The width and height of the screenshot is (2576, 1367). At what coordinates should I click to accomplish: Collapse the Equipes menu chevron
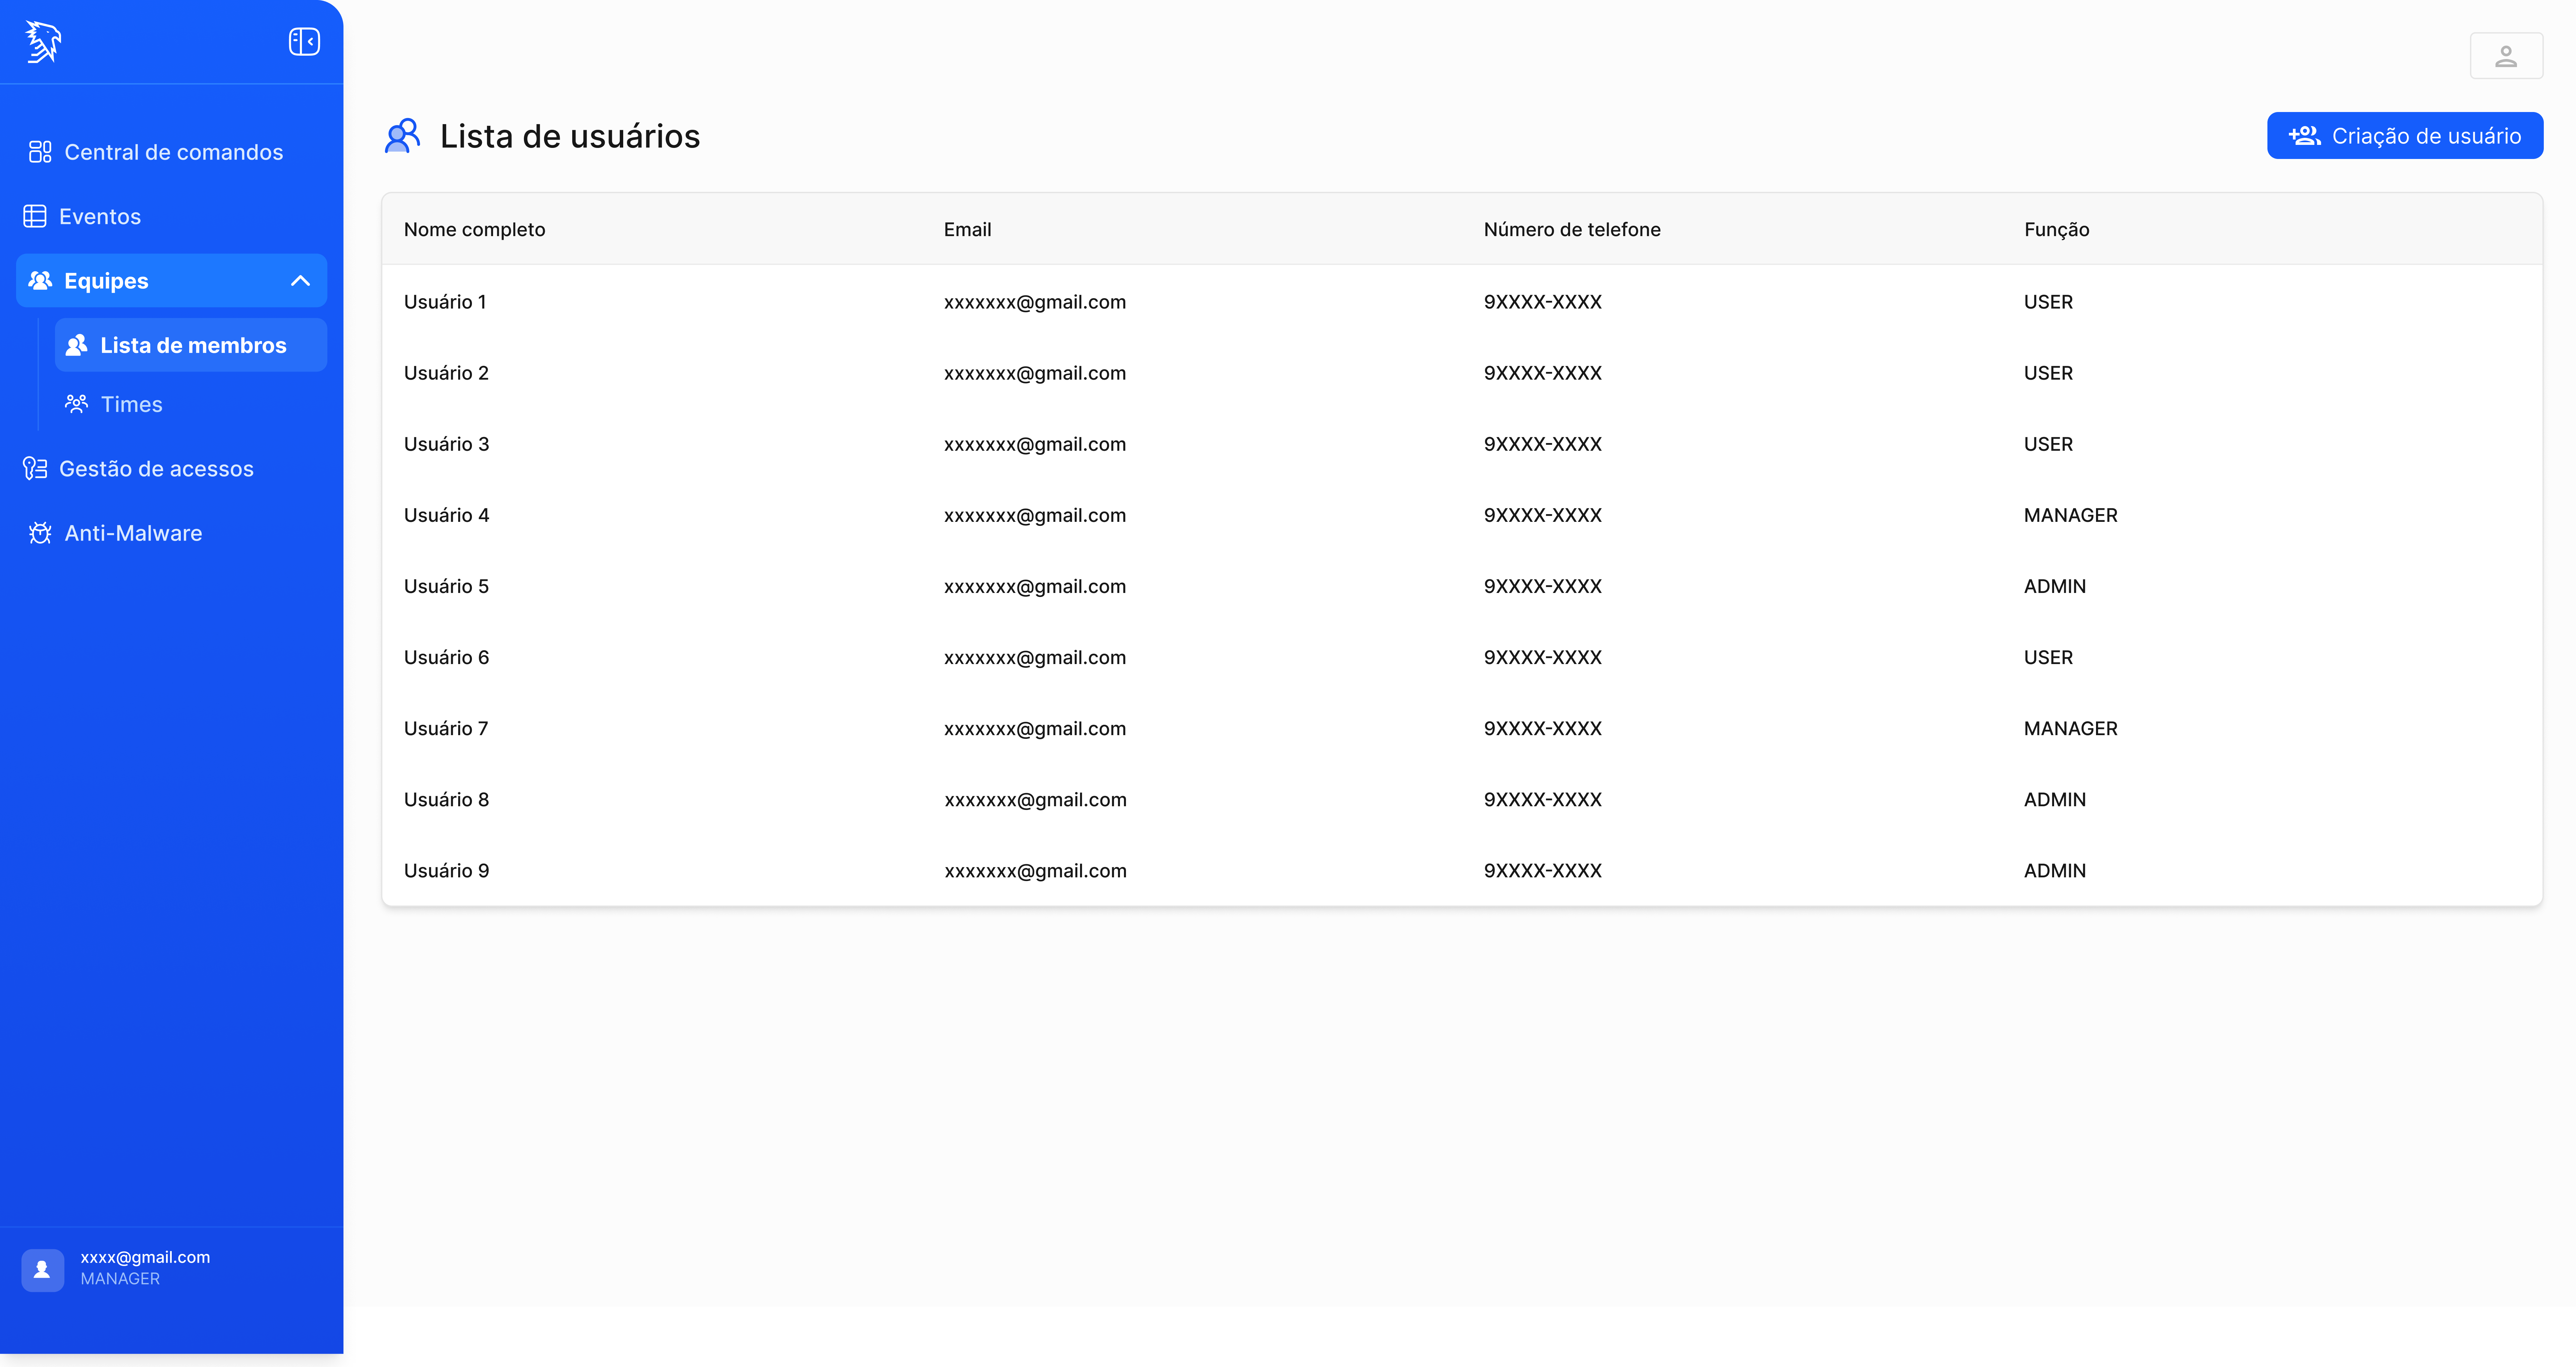[300, 281]
